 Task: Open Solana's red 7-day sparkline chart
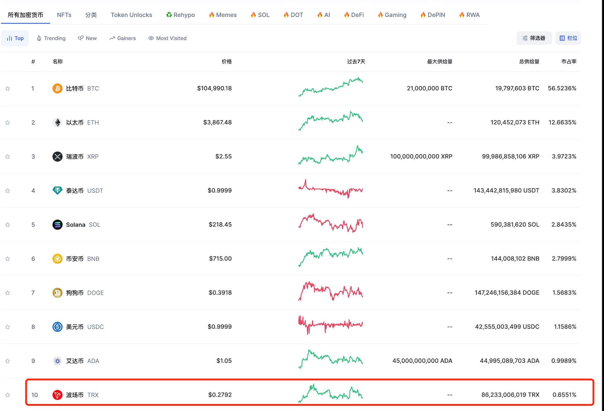click(x=331, y=223)
